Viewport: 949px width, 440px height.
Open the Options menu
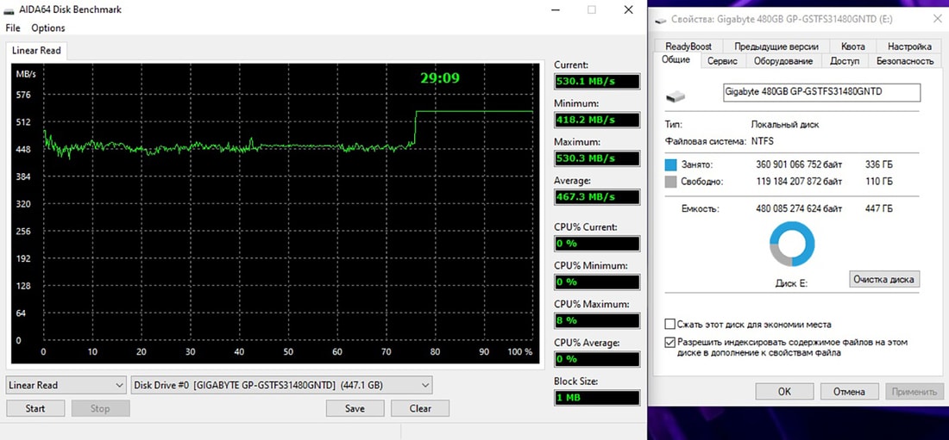(x=48, y=28)
